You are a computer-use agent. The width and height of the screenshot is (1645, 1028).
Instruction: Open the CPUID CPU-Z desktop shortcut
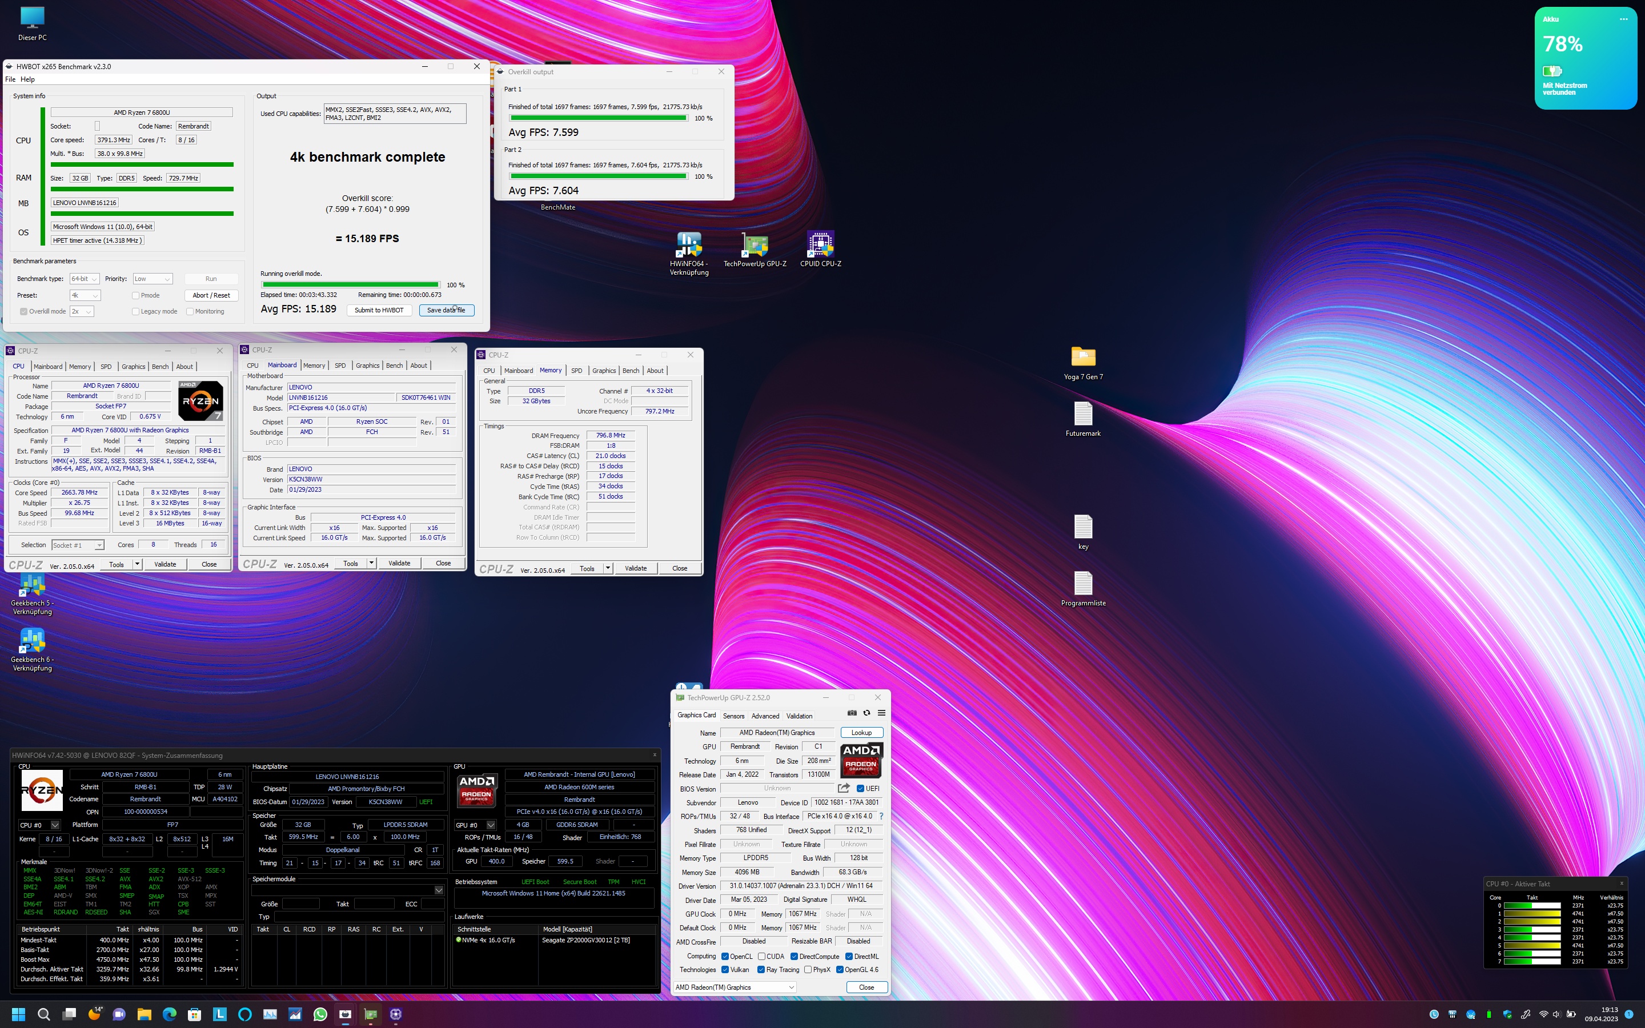click(x=820, y=250)
